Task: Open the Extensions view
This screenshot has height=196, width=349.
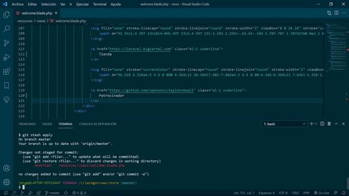Action: (7, 71)
